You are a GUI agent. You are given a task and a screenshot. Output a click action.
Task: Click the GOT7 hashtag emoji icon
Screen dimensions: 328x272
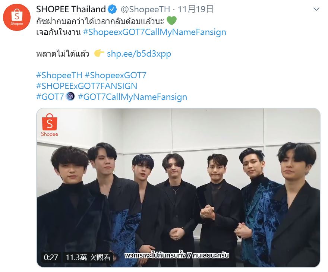(x=70, y=97)
